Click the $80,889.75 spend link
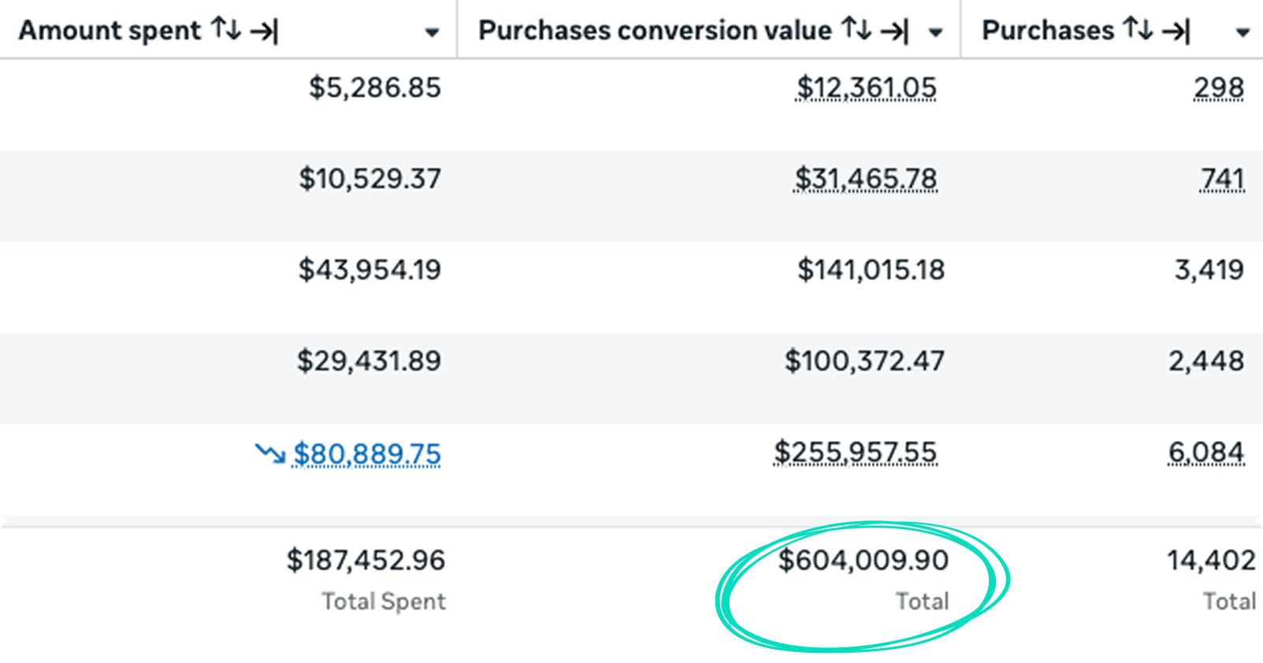 pos(366,454)
